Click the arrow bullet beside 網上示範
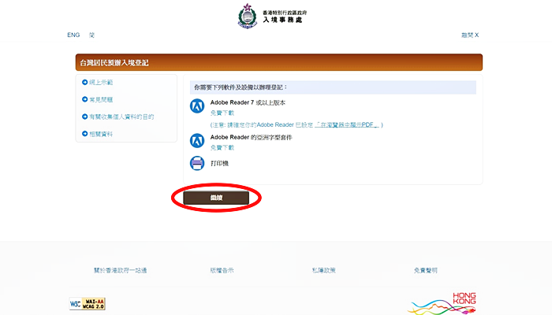This screenshot has width=552, height=315. coord(84,82)
